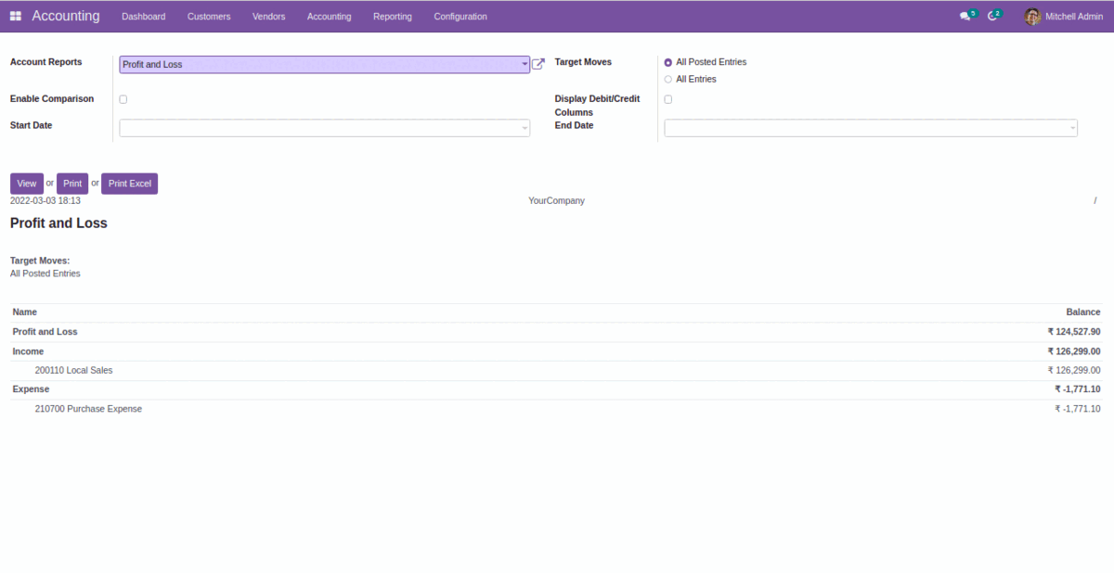
Task: Click Mitchell Admin user avatar
Action: pos(1032,16)
